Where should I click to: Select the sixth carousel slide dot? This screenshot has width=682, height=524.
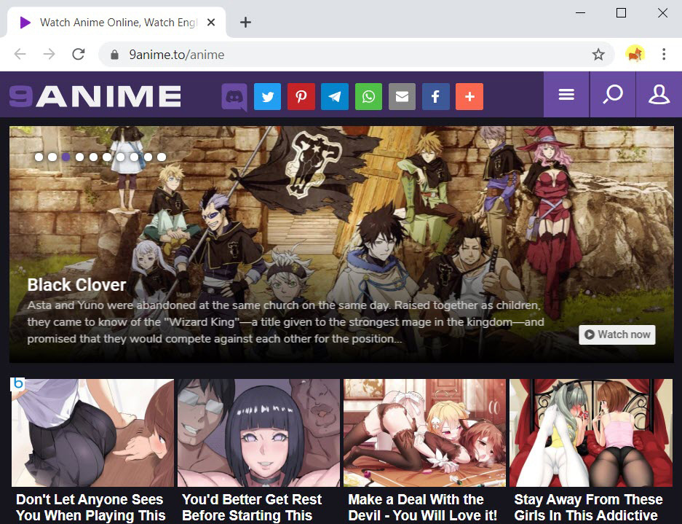coord(106,157)
